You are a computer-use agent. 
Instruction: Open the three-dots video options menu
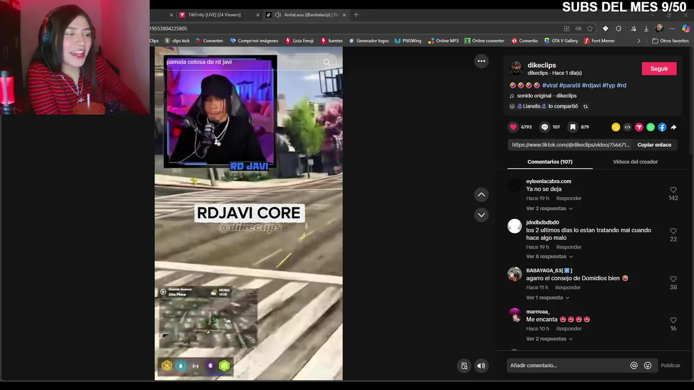pyautogui.click(x=481, y=61)
